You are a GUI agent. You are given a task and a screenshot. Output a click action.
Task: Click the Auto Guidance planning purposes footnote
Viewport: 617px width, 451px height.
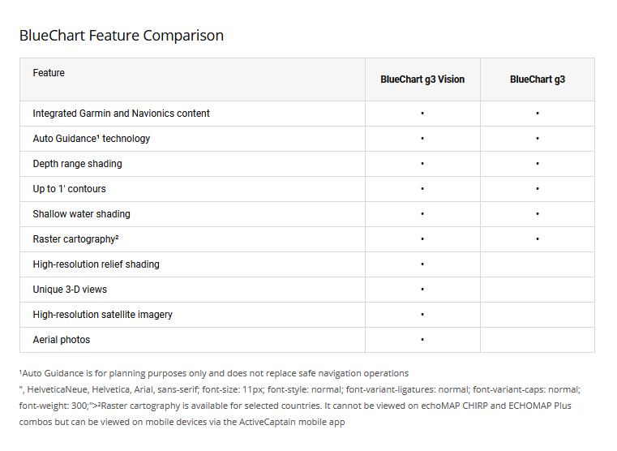pyautogui.click(x=214, y=373)
